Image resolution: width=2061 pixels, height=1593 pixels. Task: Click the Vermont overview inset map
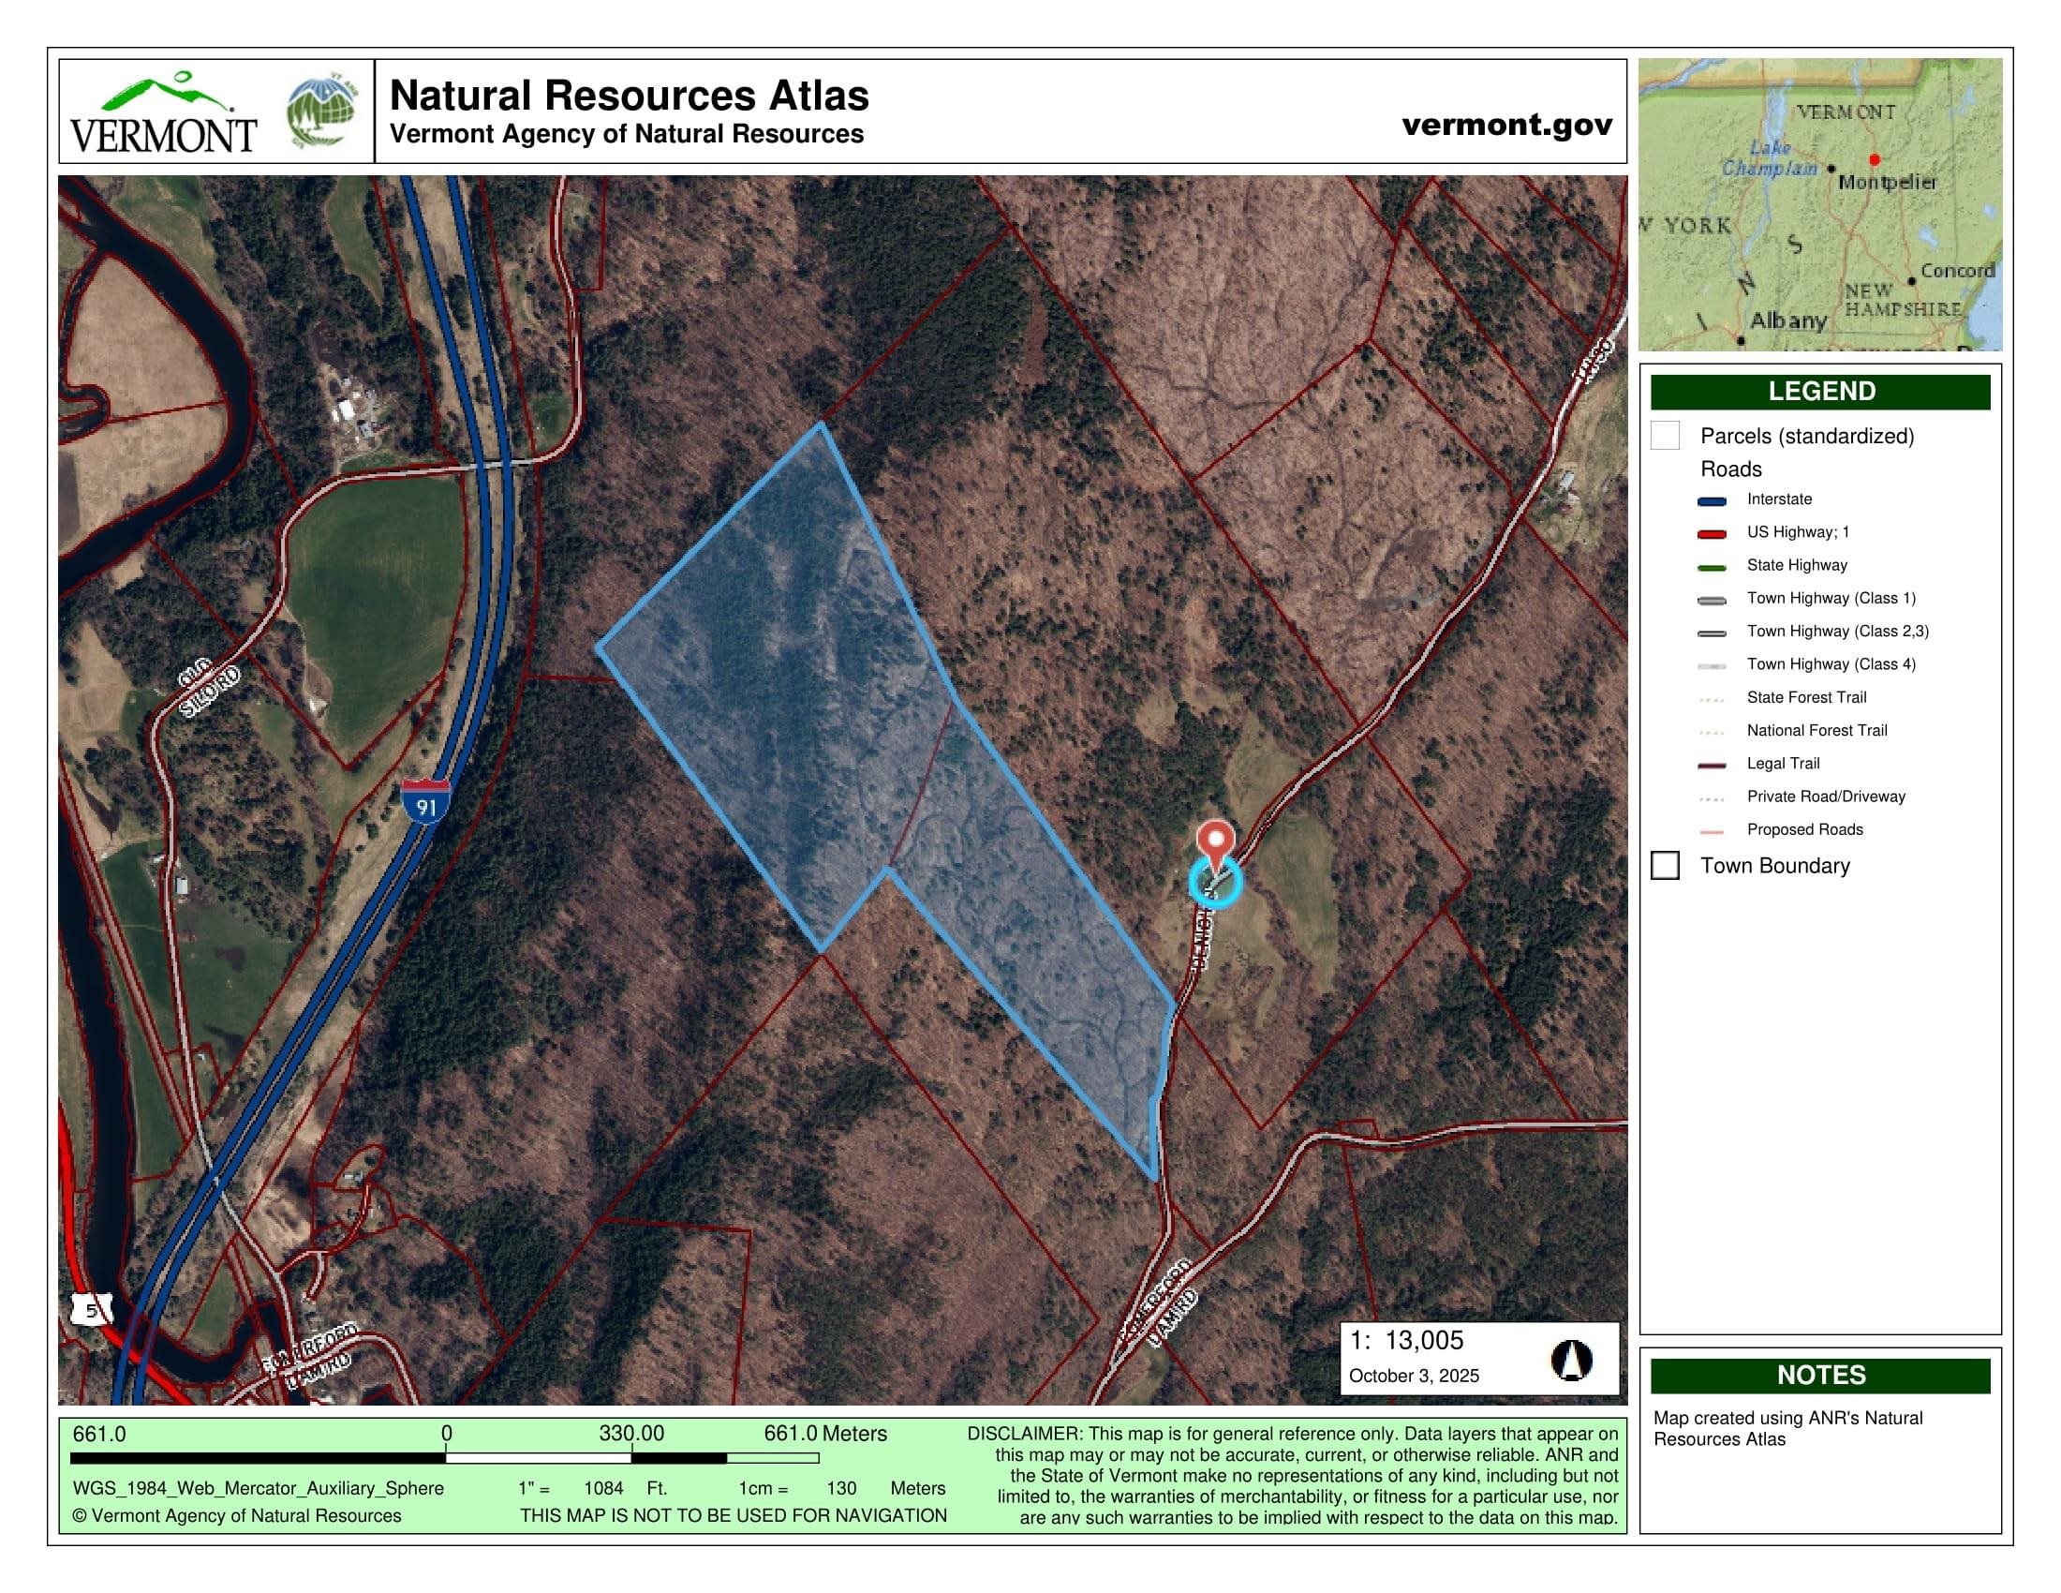(1819, 205)
